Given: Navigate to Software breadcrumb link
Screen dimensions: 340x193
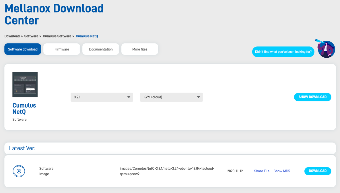Looking at the screenshot, I should pos(31,36).
